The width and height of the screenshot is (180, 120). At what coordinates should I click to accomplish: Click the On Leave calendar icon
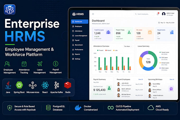pos(150,32)
